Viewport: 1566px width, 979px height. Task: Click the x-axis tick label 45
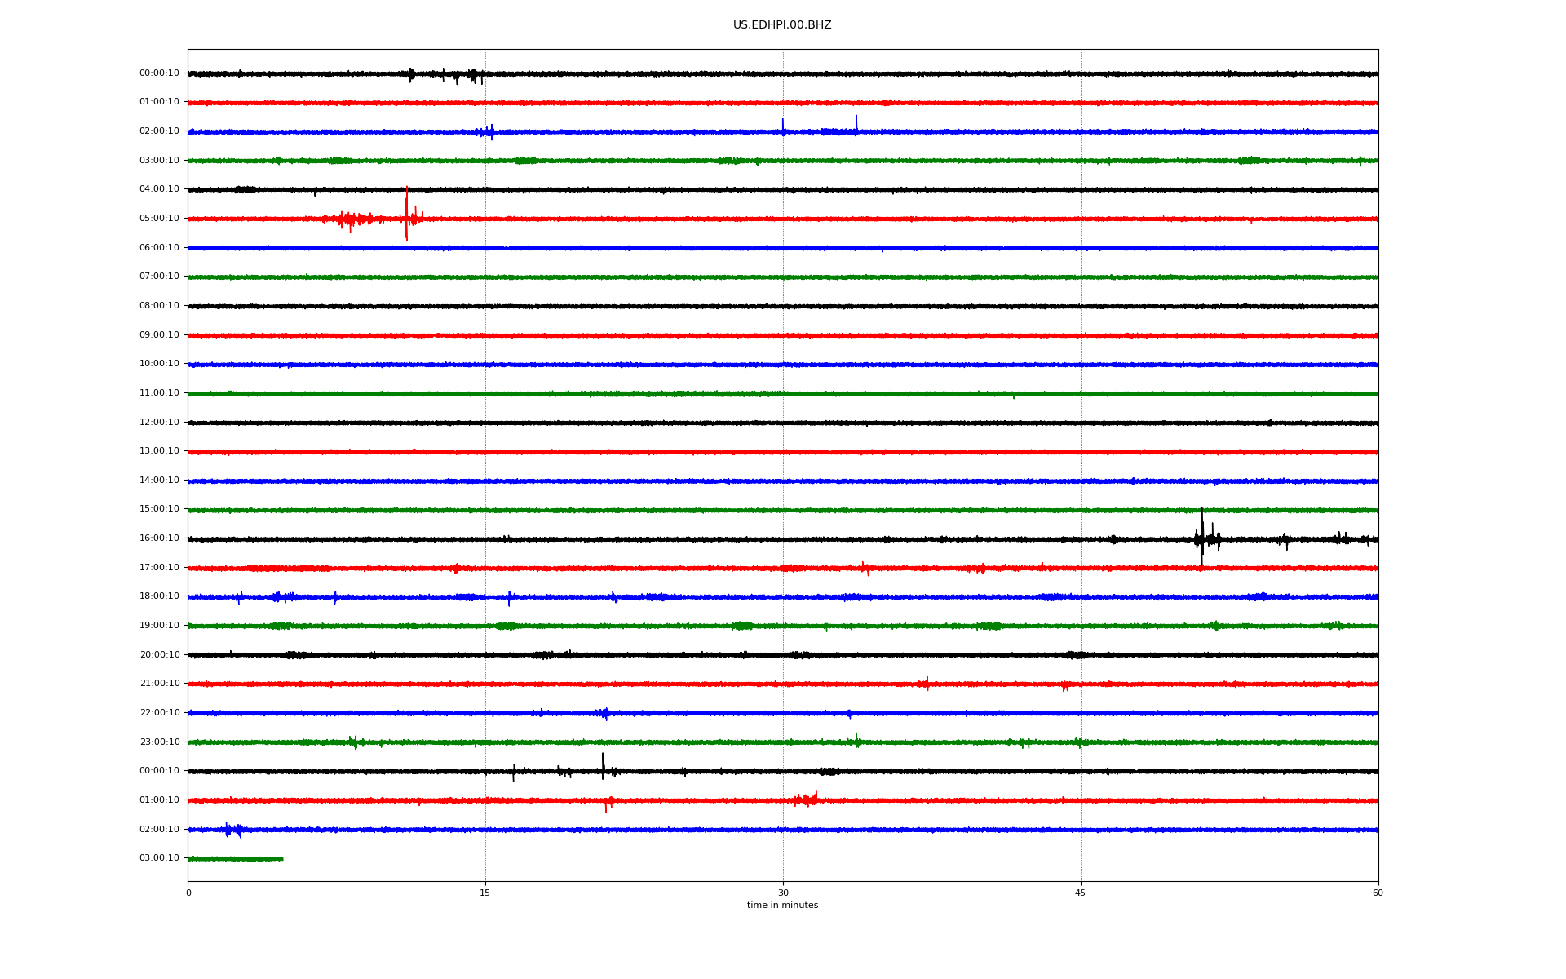[1081, 893]
